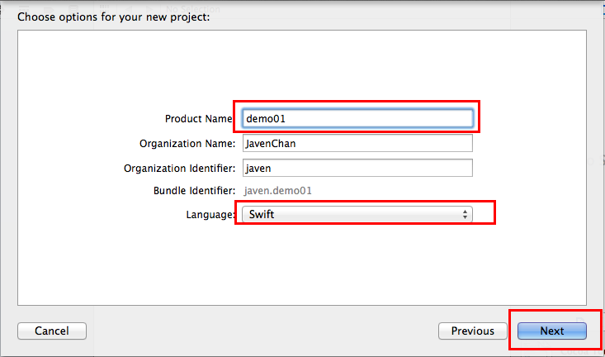Screen dimensions: 605x357
Task: Cancel the new project dialog
Action: [x=52, y=331]
